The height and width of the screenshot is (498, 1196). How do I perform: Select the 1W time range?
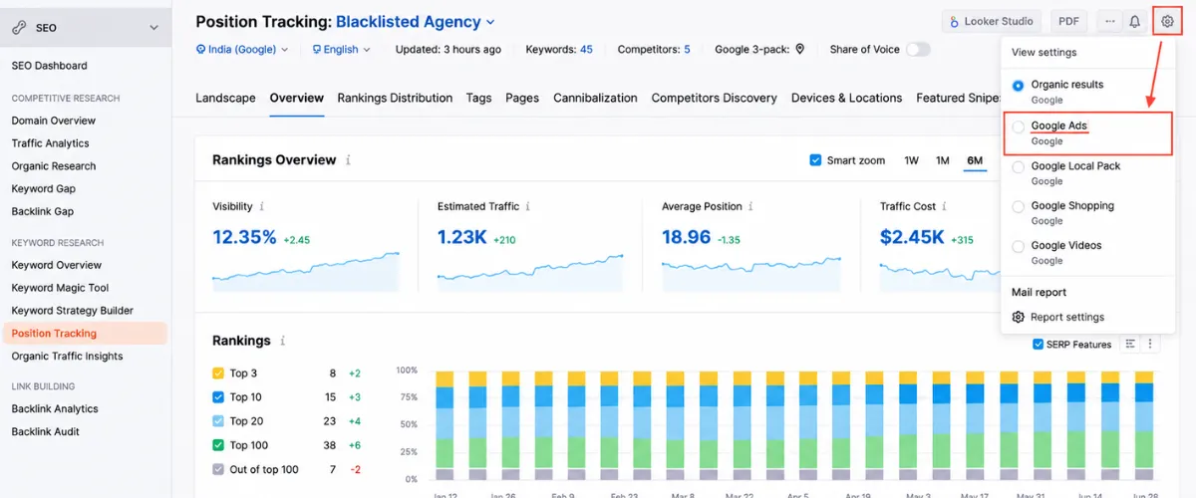point(911,160)
